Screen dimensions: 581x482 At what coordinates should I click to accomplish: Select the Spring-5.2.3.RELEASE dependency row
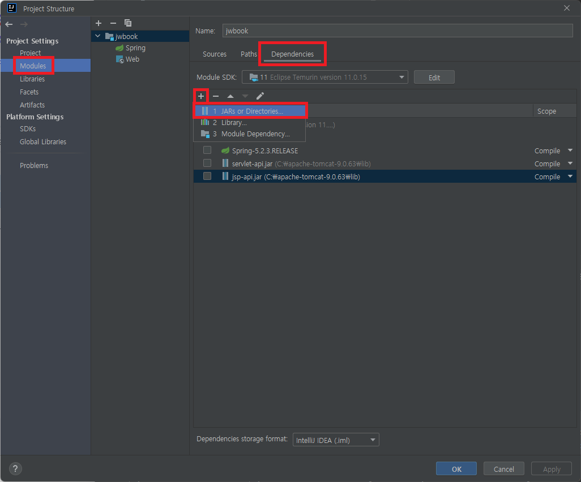coord(385,150)
